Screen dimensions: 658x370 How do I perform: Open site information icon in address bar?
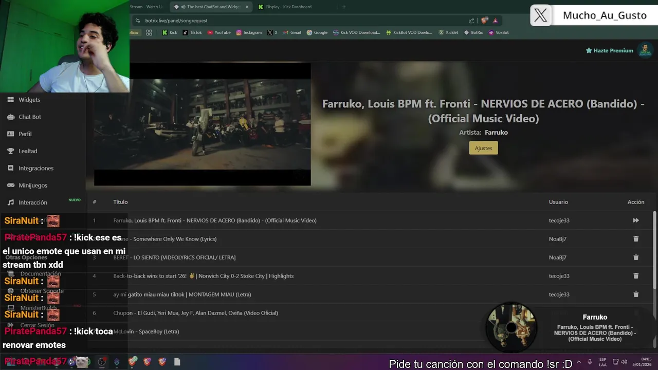tap(137, 21)
